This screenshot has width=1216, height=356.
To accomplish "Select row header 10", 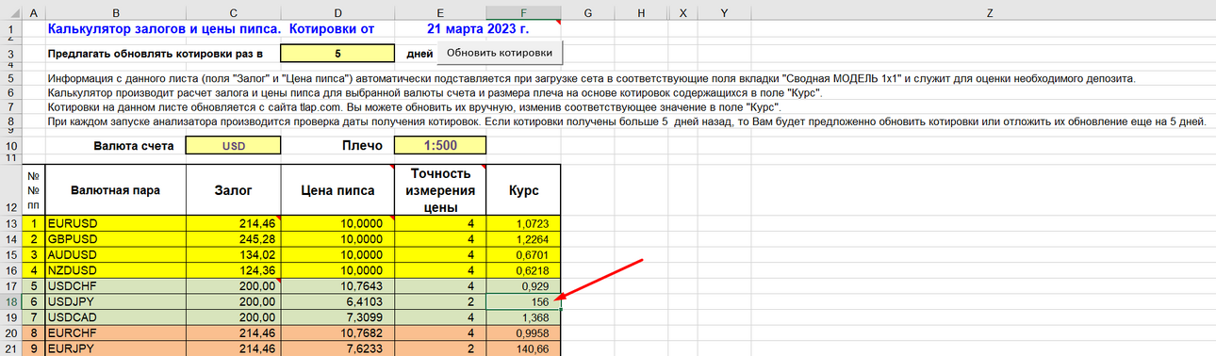I will (10, 146).
